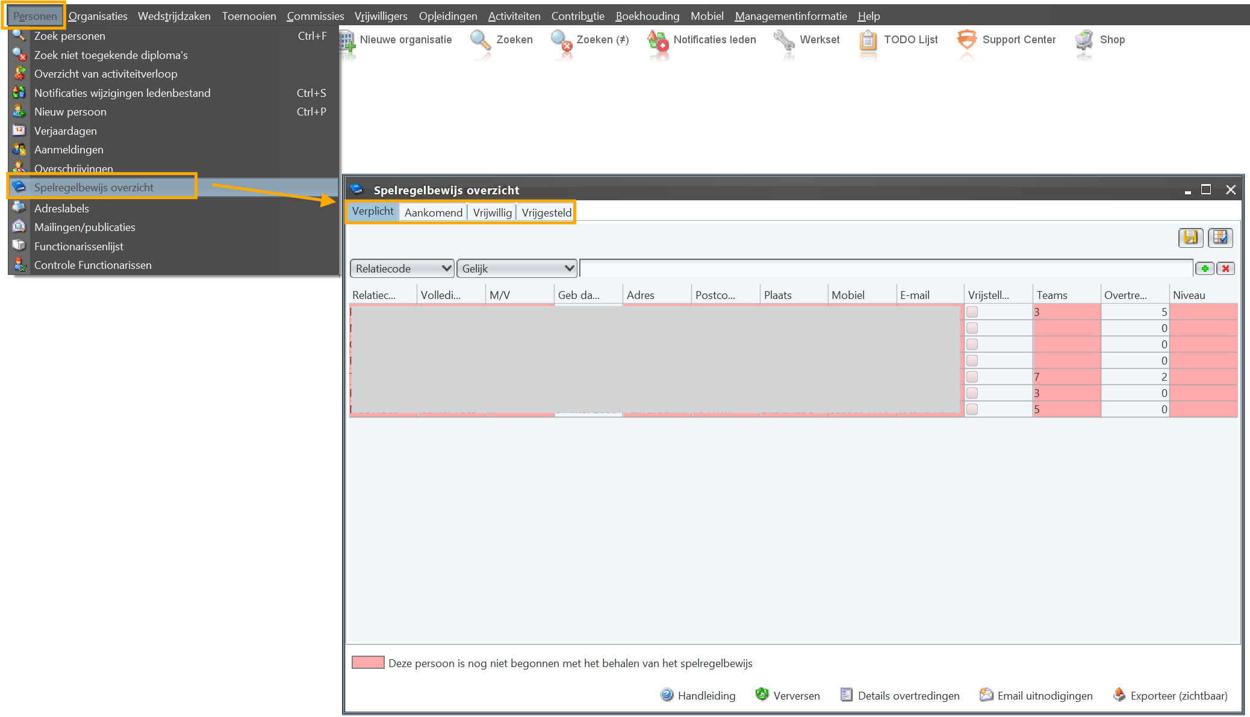Image resolution: width=1250 pixels, height=717 pixels.
Task: Toggle the last row Vrijstelling checkbox
Action: click(x=972, y=409)
